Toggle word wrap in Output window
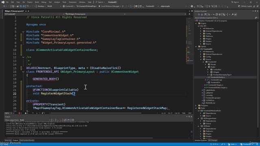 (x=69, y=120)
